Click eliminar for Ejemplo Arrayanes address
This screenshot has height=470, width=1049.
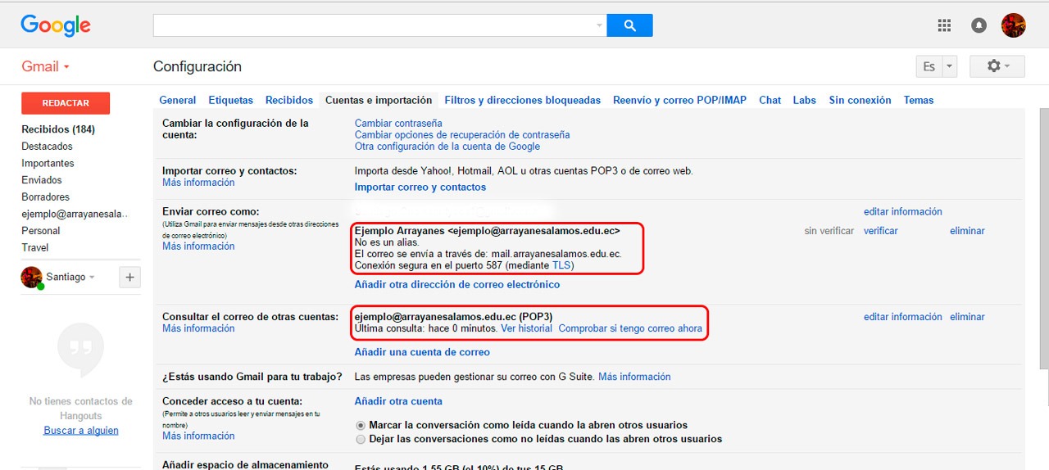[967, 231]
